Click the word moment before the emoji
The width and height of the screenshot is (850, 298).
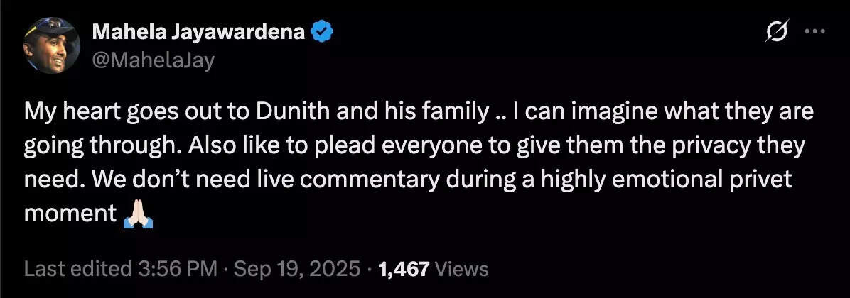pos(70,214)
